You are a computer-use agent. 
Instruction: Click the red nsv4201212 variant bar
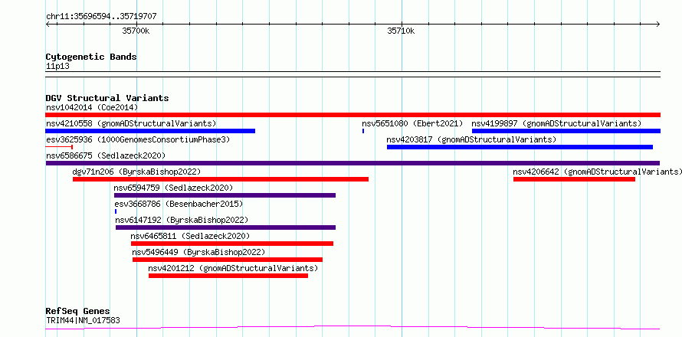tap(228, 276)
